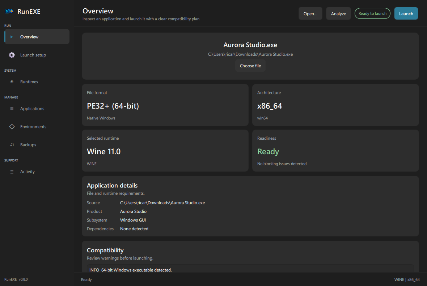
Task: Click the Activity lines icon
Action: tap(12, 172)
